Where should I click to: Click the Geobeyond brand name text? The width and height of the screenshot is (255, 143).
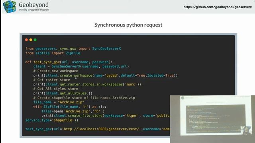coord(33,5)
